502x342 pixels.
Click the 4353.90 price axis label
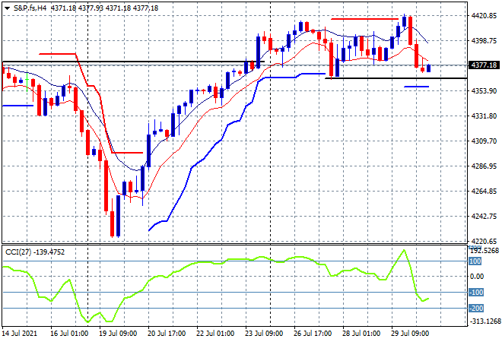[x=484, y=91]
